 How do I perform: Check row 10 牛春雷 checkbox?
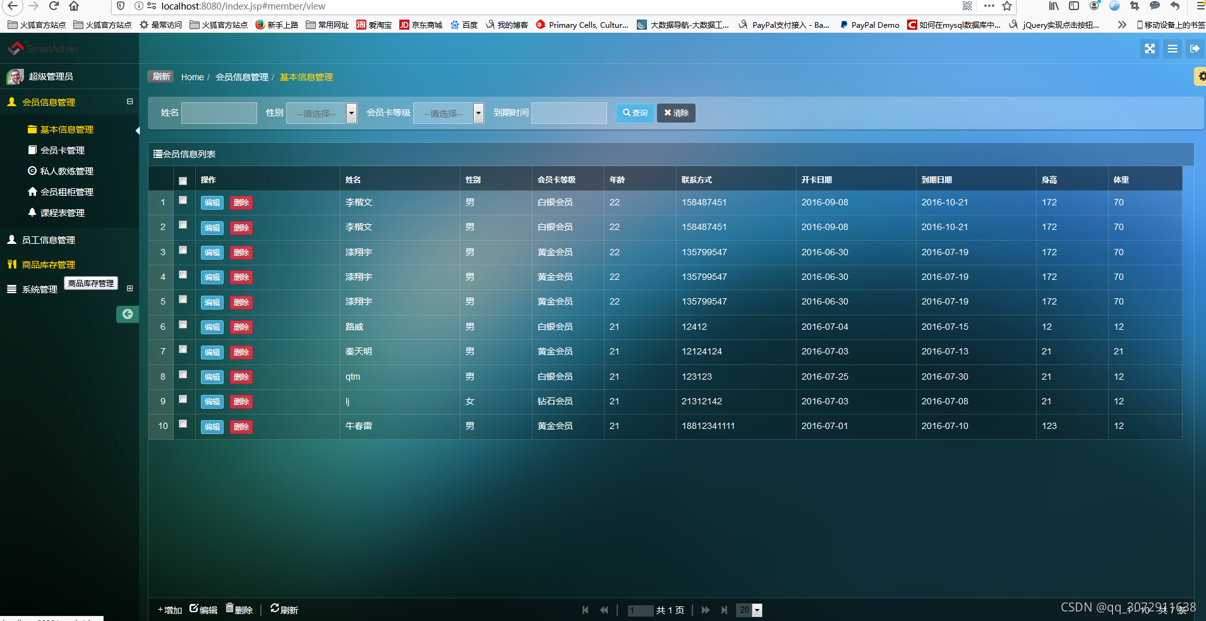coord(183,424)
